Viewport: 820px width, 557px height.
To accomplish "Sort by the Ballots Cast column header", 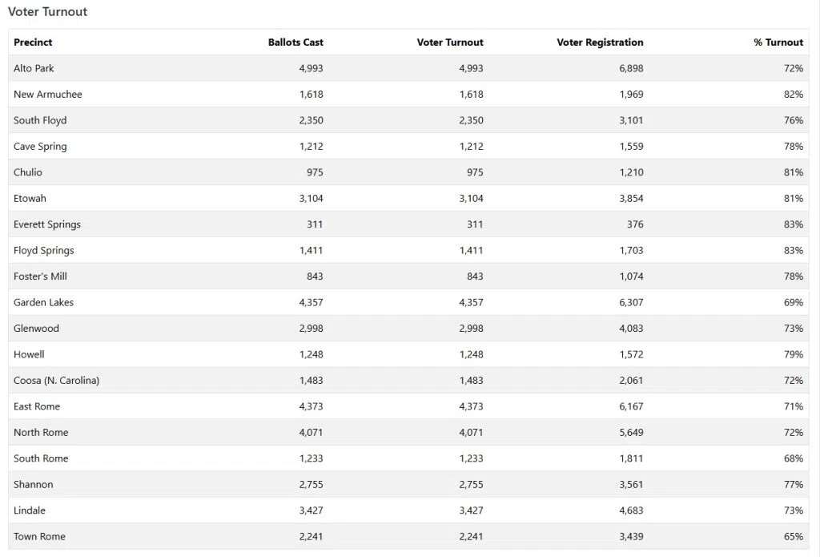I will (295, 42).
